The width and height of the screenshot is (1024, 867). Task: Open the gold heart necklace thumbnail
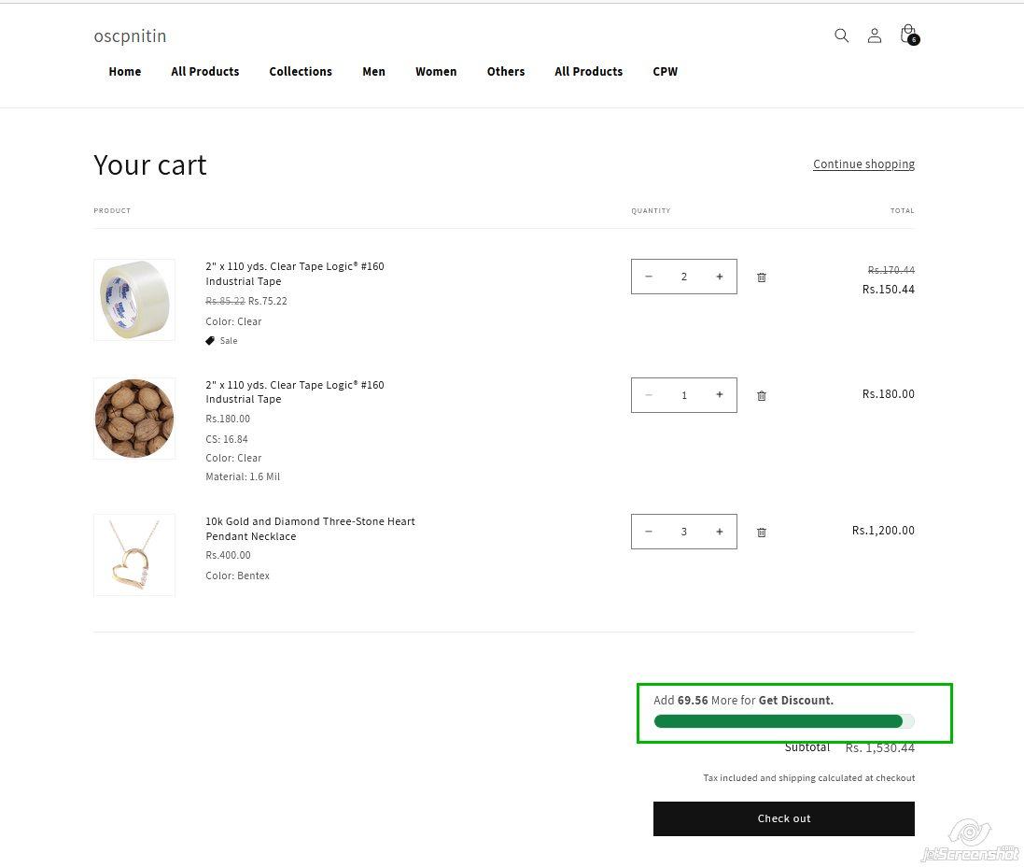pos(134,555)
